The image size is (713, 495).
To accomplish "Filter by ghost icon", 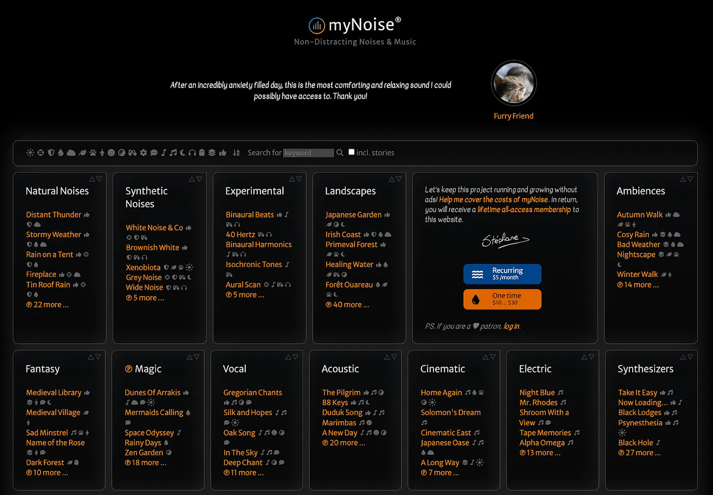I will coord(202,152).
